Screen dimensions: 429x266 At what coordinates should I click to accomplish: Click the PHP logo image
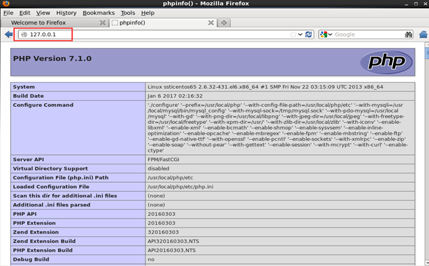[386, 62]
